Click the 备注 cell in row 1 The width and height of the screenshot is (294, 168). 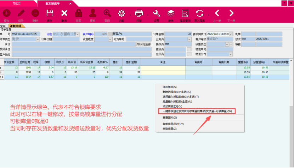click(163, 68)
